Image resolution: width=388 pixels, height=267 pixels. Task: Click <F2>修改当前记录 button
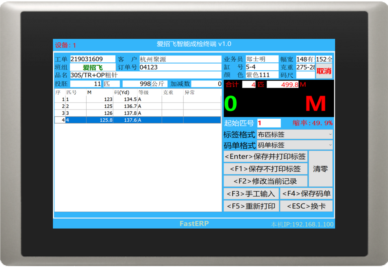tap(265, 181)
